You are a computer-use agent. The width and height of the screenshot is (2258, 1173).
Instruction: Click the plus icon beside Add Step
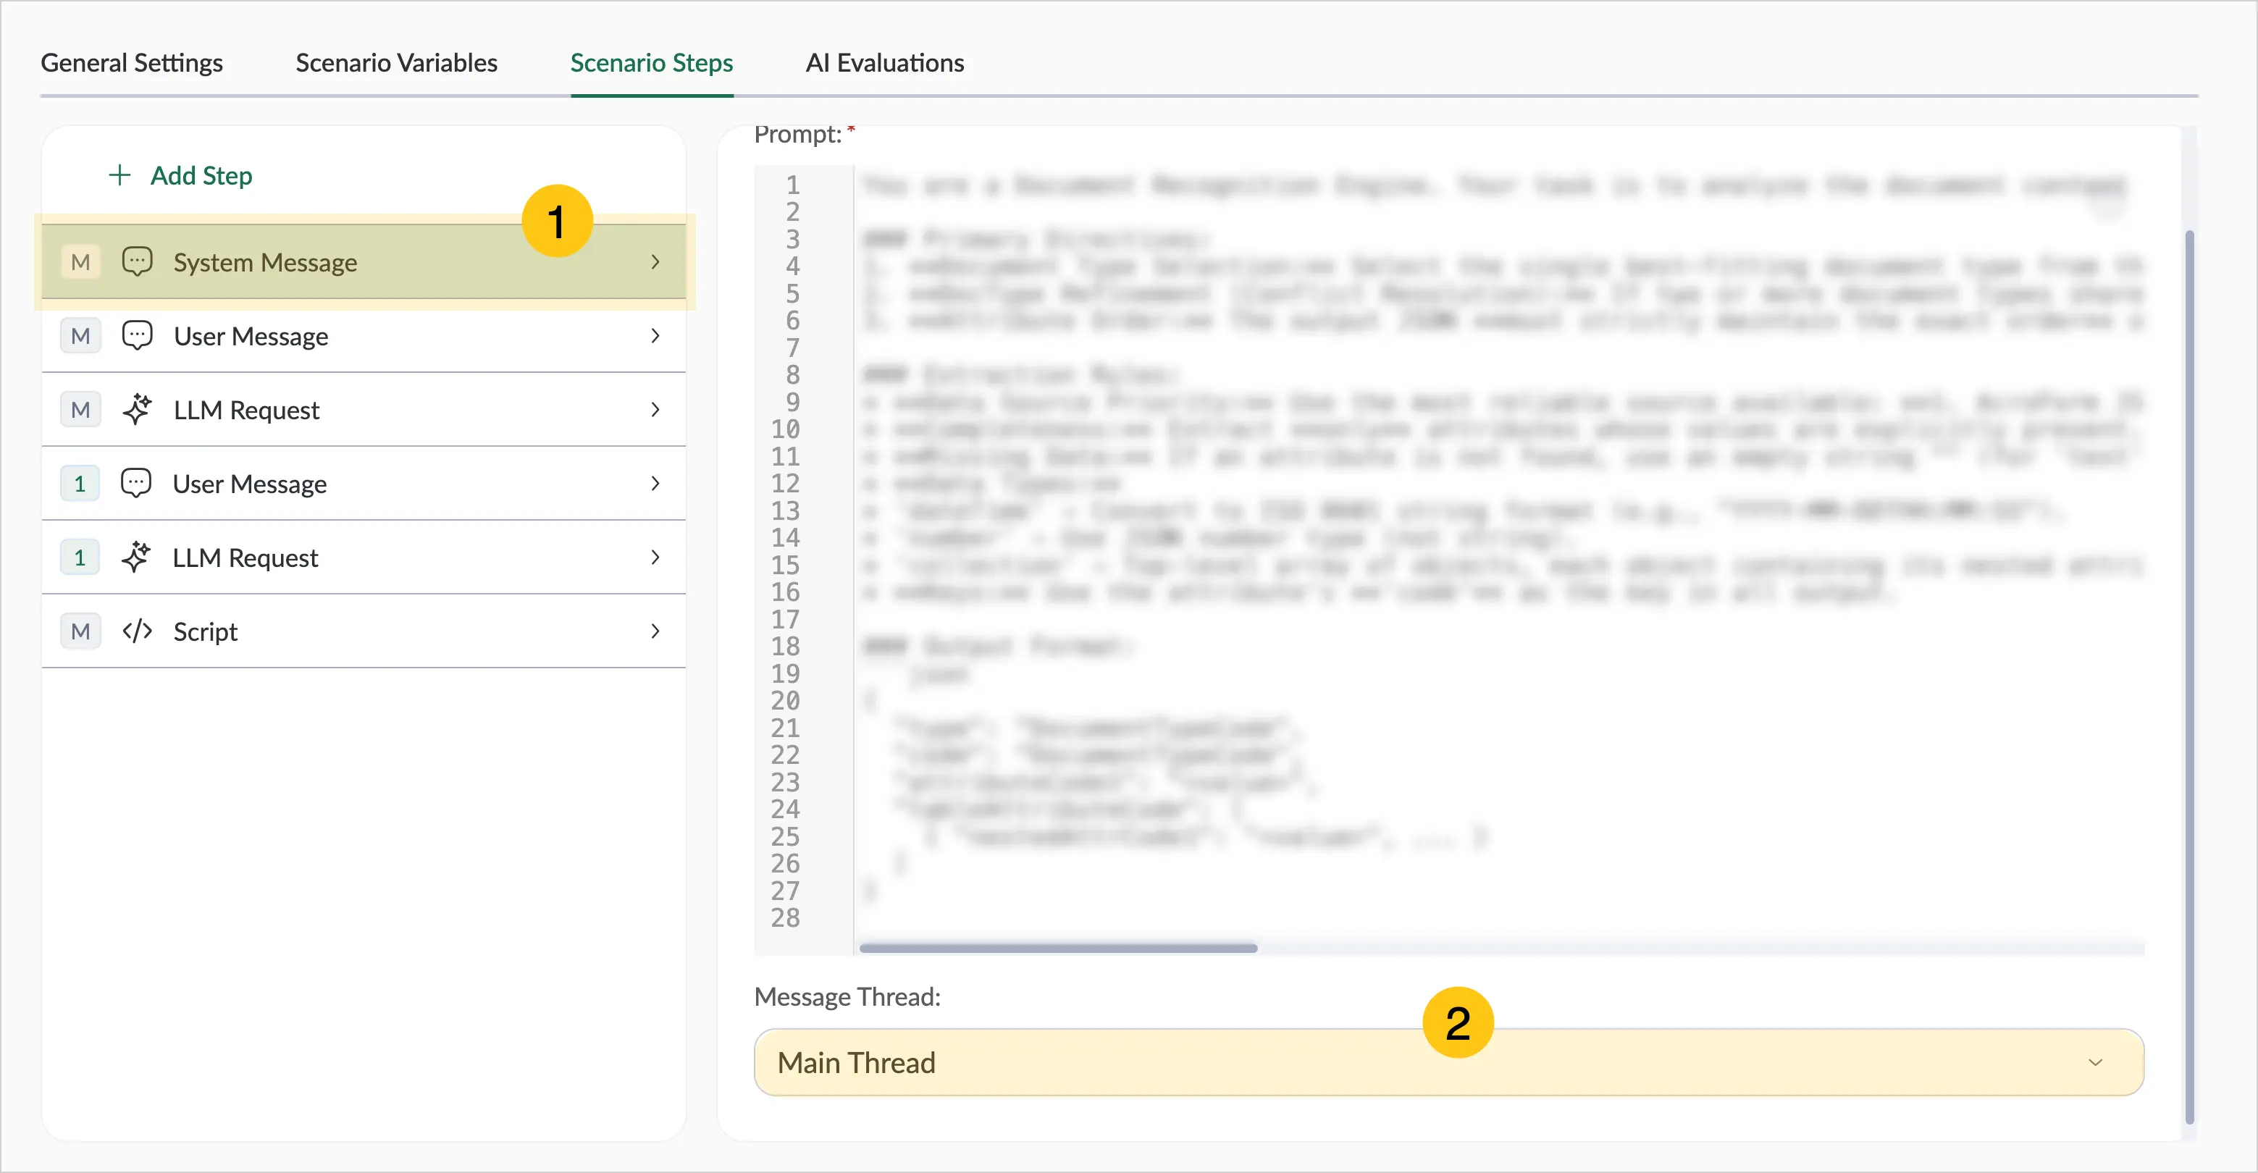click(x=119, y=175)
